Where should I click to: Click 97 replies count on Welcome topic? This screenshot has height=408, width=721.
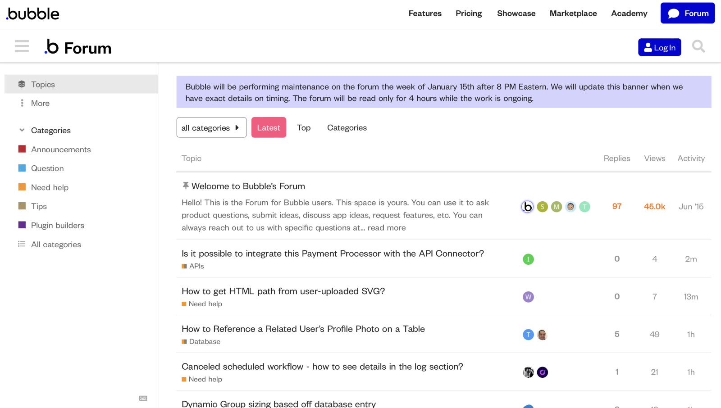pos(617,206)
